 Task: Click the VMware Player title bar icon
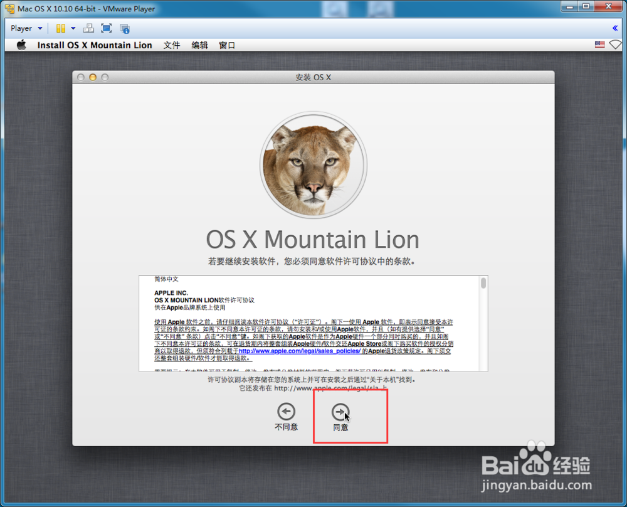pyautogui.click(x=9, y=8)
